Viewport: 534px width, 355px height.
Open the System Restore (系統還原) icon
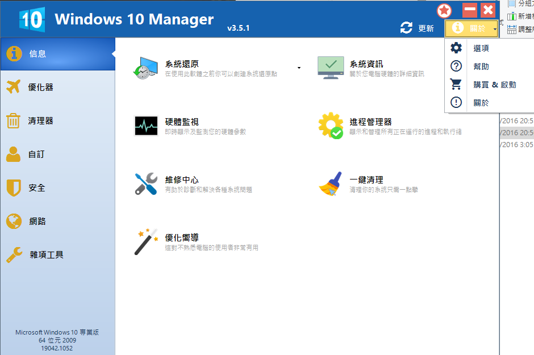[145, 68]
